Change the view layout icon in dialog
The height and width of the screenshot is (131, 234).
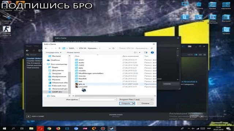click(x=136, y=52)
